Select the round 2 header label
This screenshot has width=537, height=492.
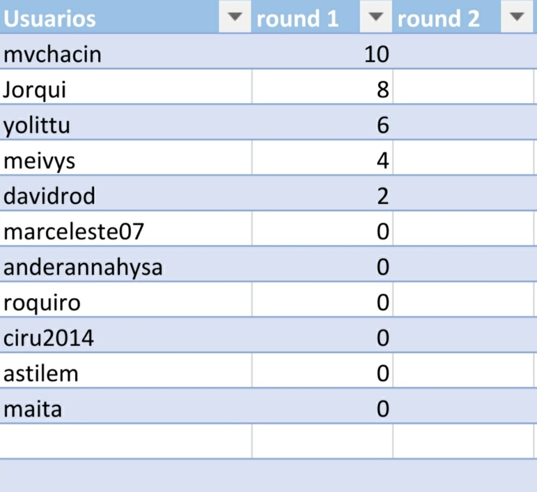coord(439,19)
